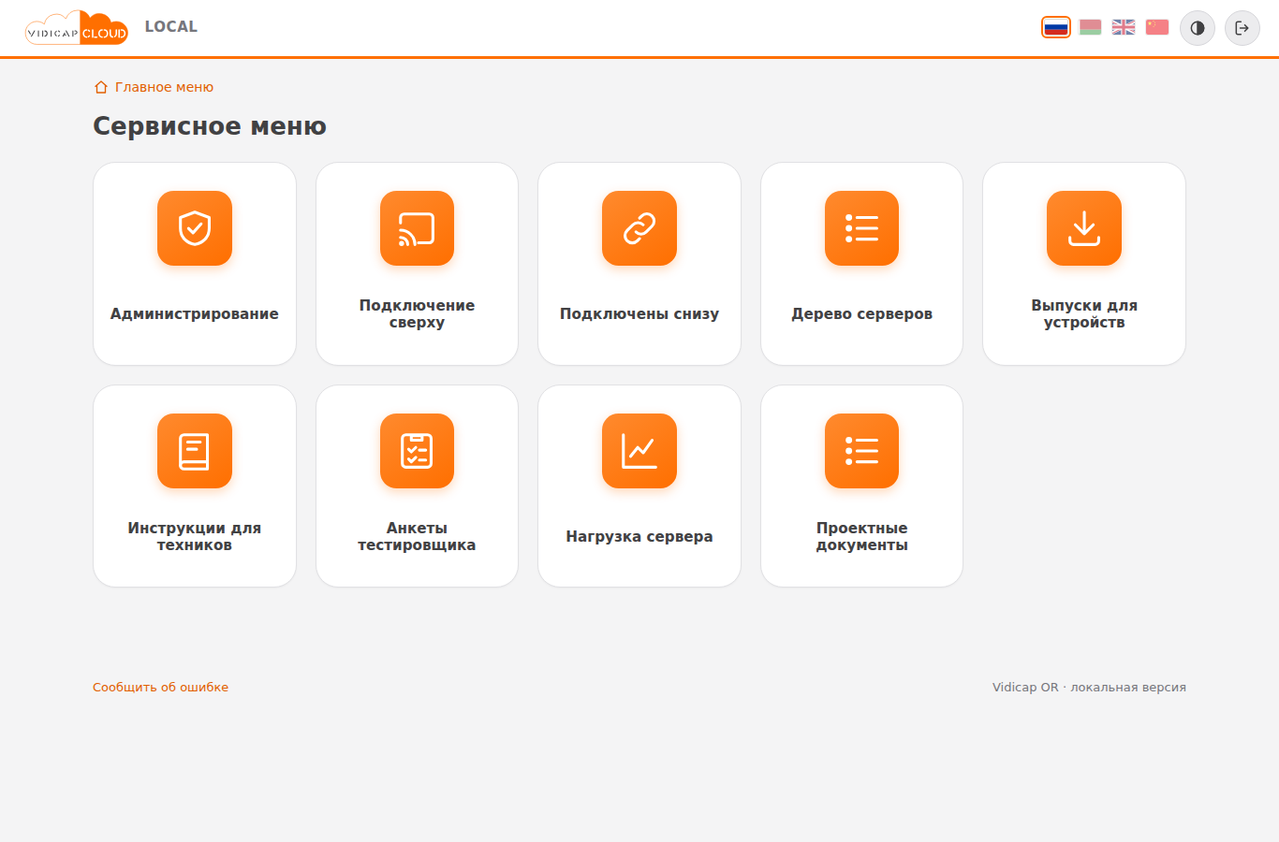Open the Подключение сверху cast icon
This screenshot has height=842, width=1279.
417,228
